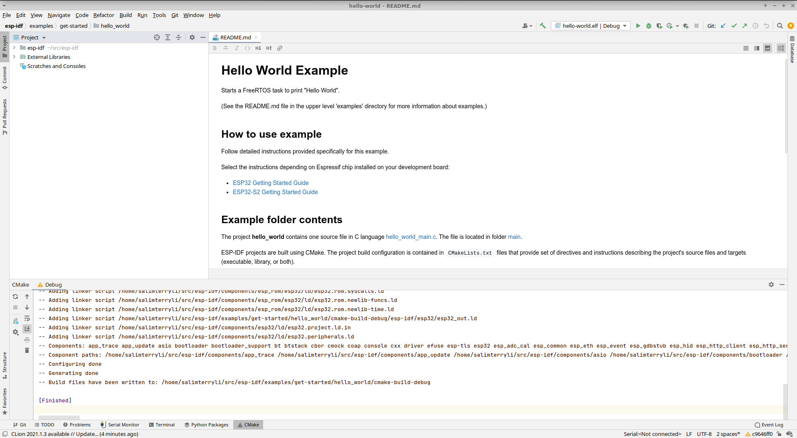
Task: Open Git Show History clock icon
Action: tap(755, 26)
